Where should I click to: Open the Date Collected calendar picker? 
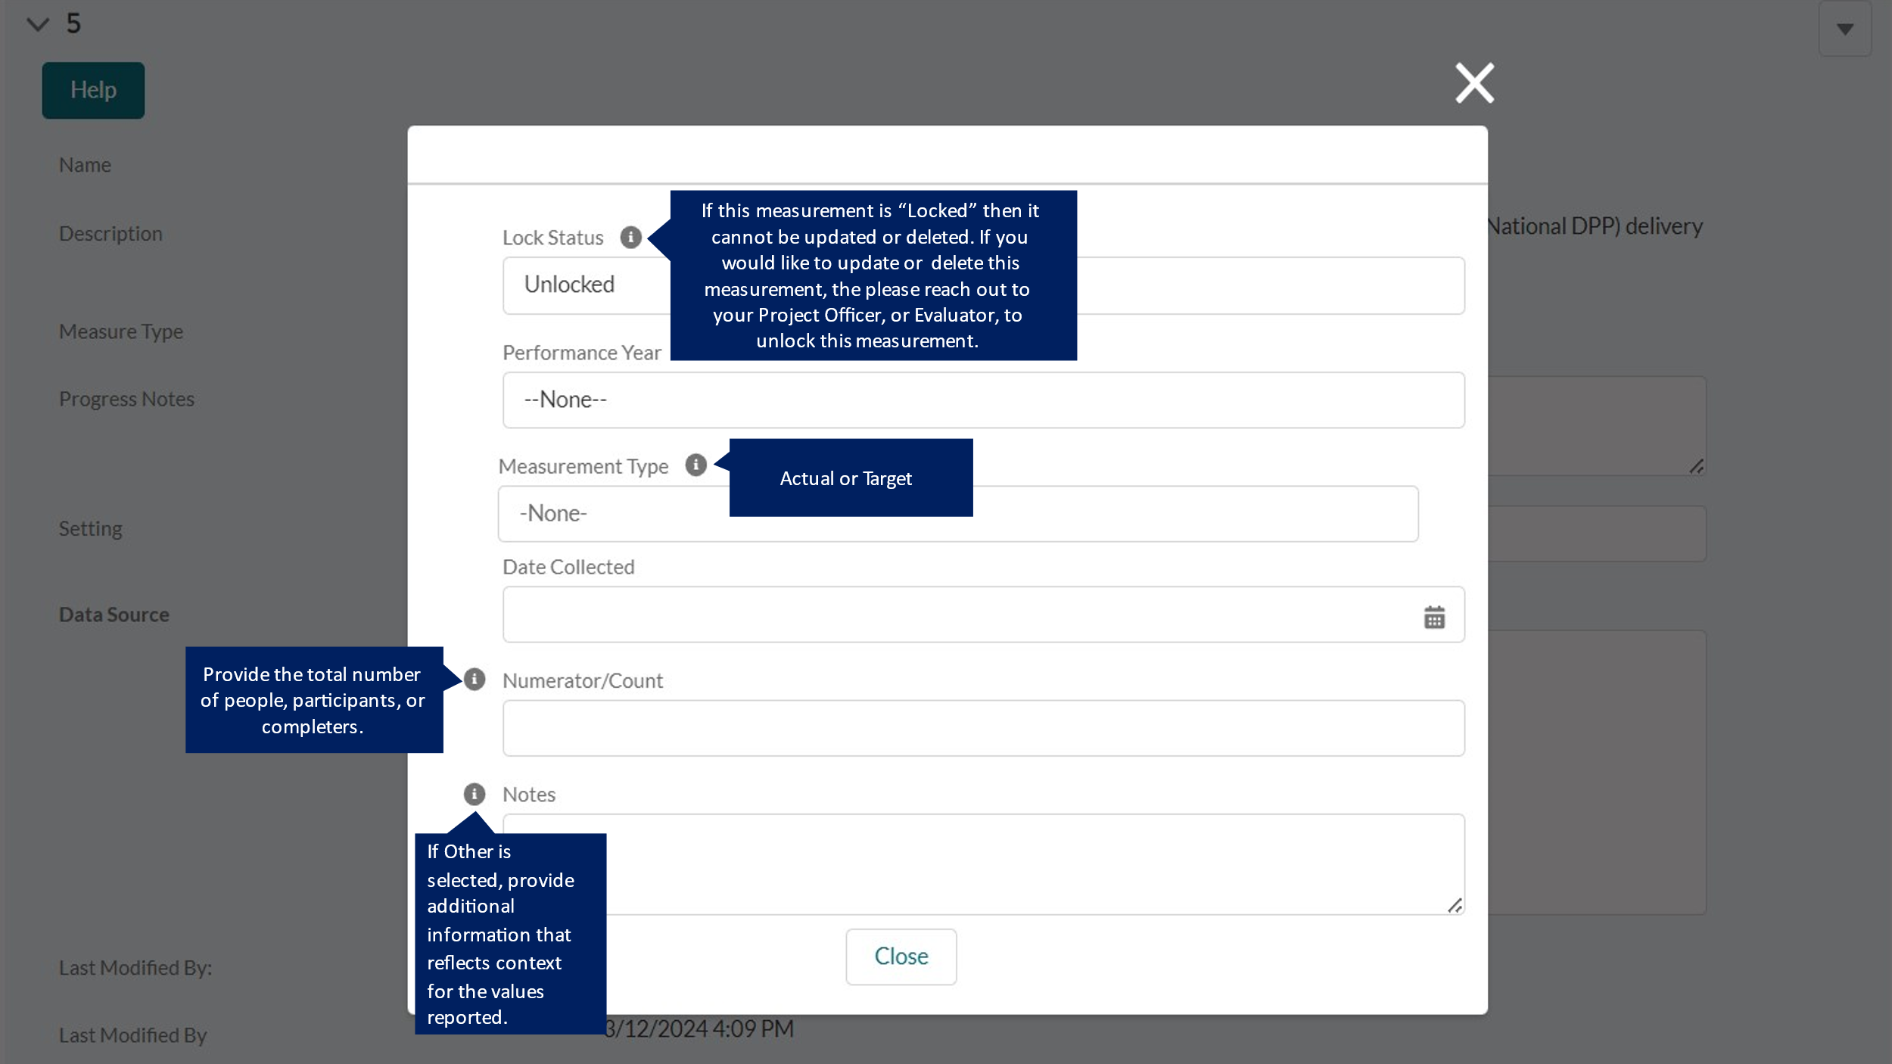(x=1434, y=618)
